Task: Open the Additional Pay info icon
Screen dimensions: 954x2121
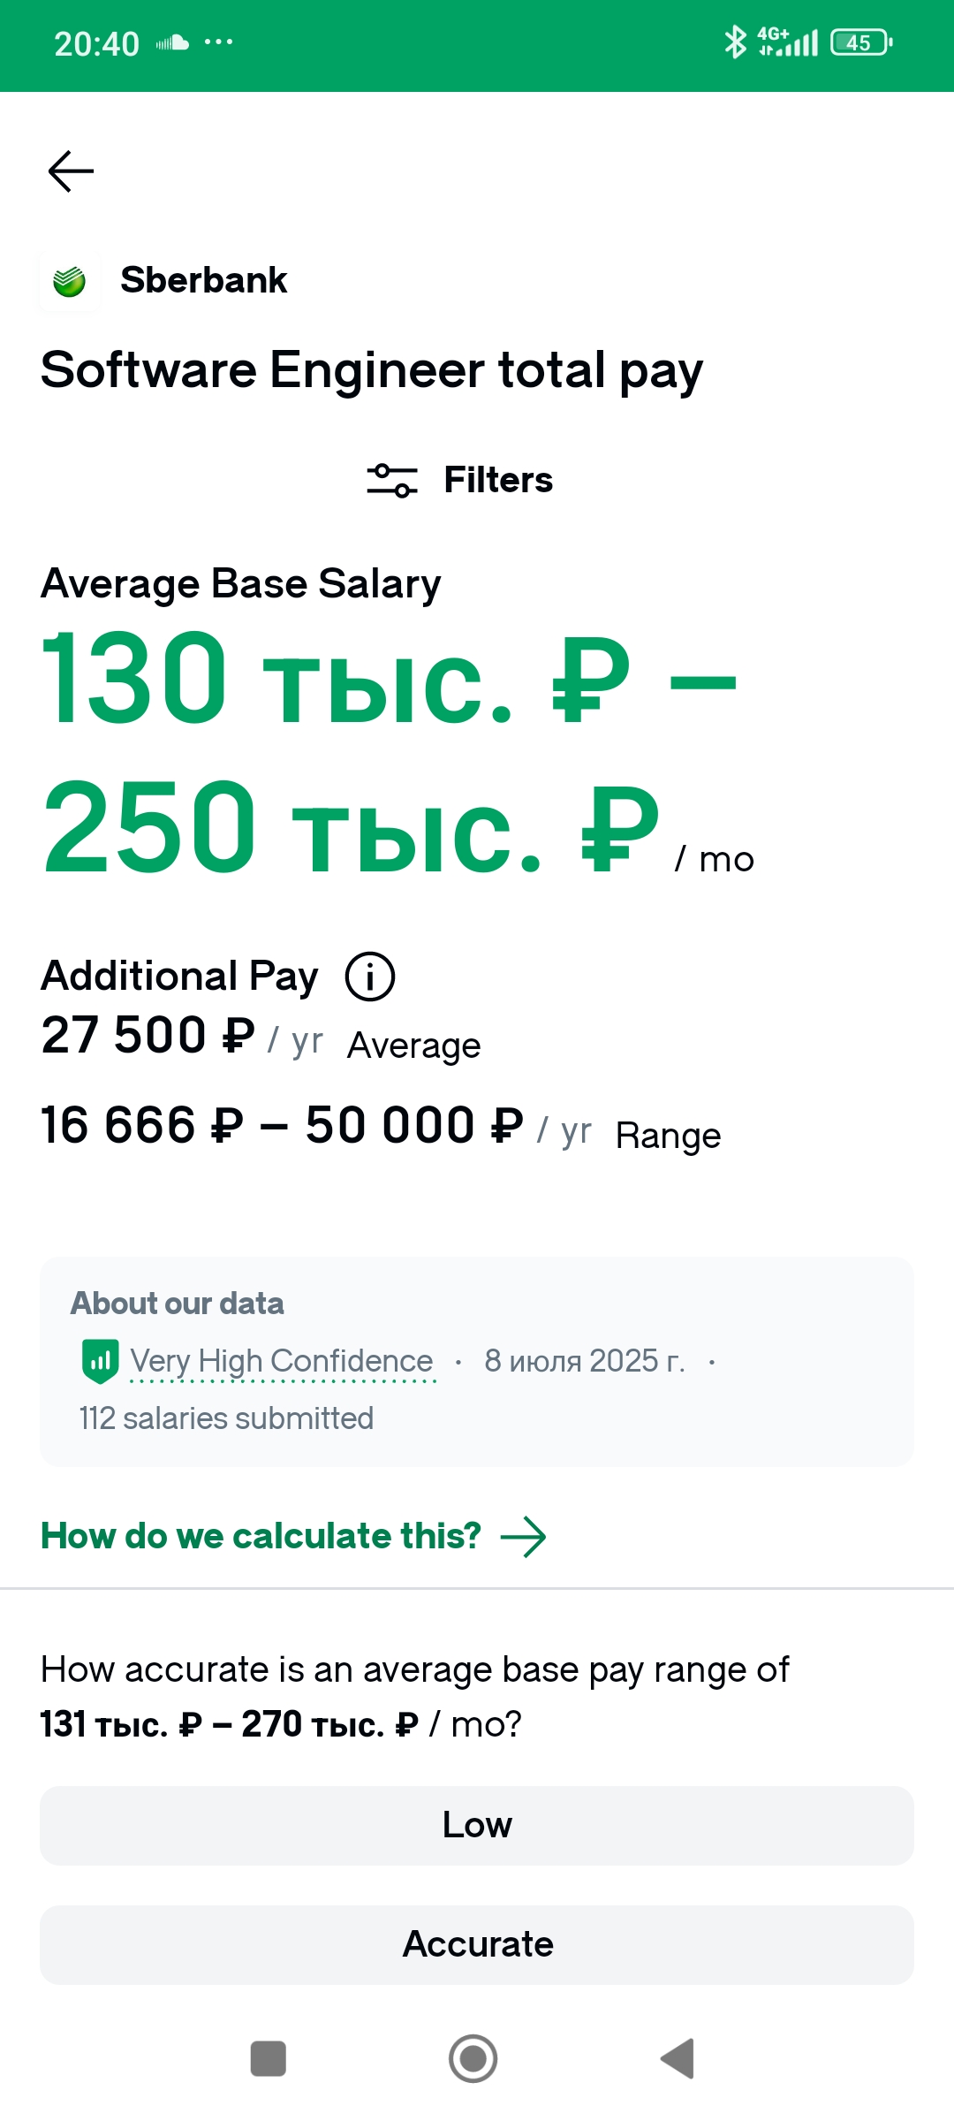Action: (x=369, y=977)
